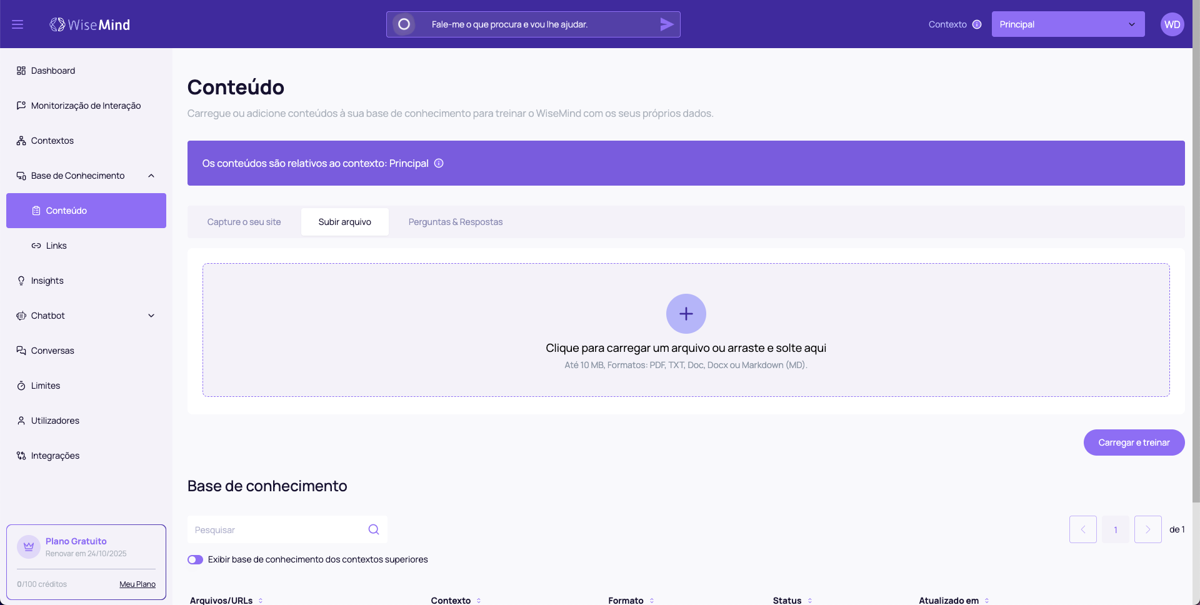Toggle display of higher context knowledge base

(x=195, y=559)
